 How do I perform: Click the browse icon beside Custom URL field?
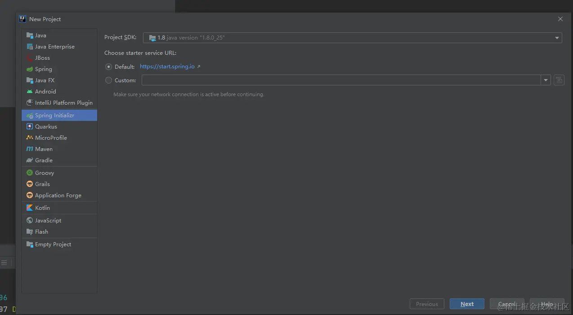tap(559, 80)
